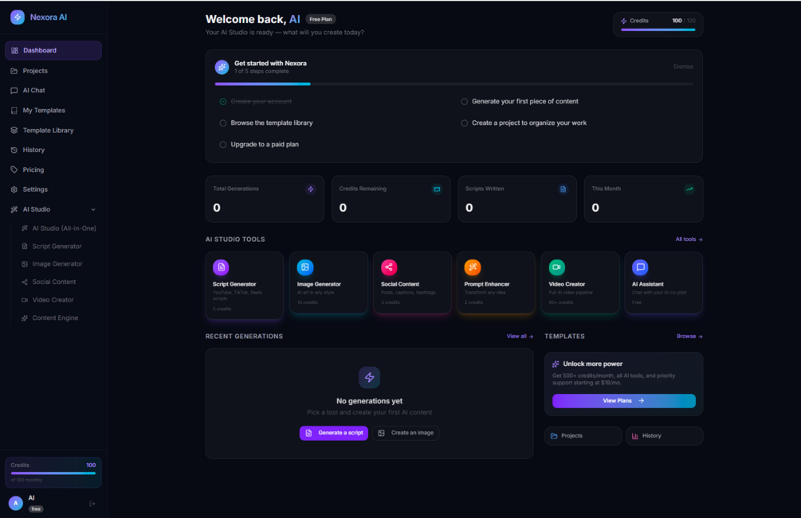The height and width of the screenshot is (518, 801).
Task: Collapse the AI Studio section chevron
Action: [x=93, y=209]
